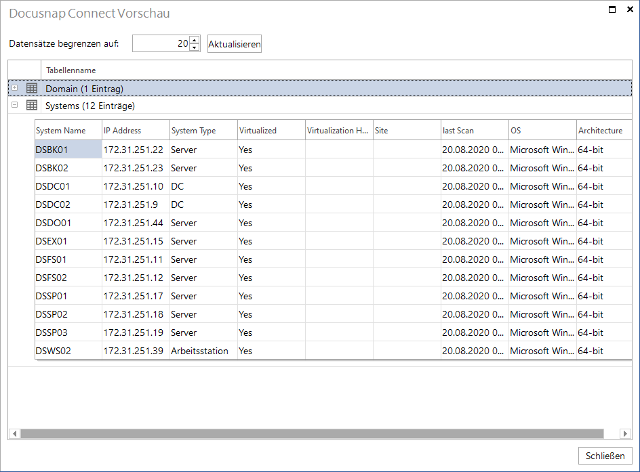Select the DSWS02 workstation row
Screen dimensions: 640x472
coord(333,351)
